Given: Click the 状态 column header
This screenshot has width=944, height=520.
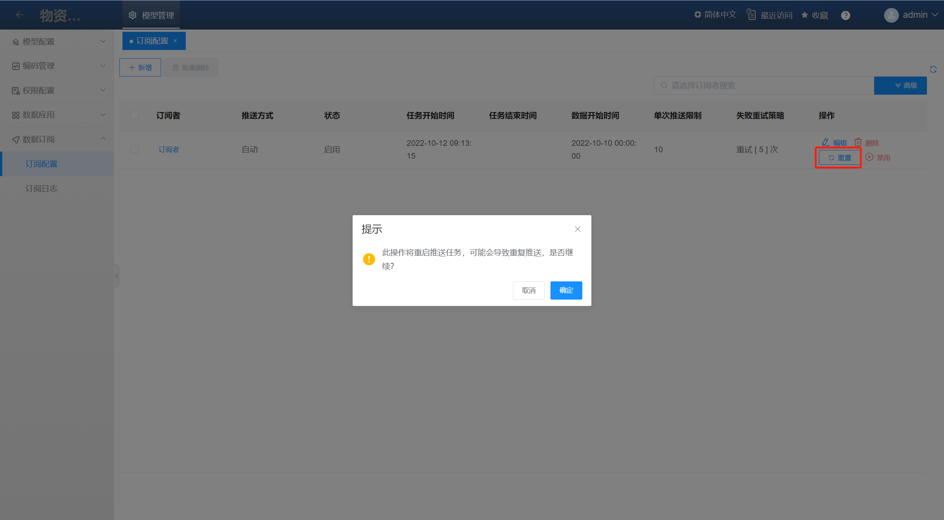Looking at the screenshot, I should (x=332, y=116).
